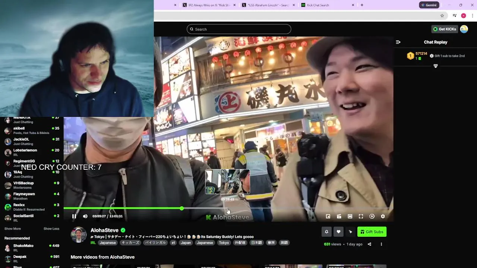Viewport: 477px width, 268px height.
Task: Click Show More in the sidebar
Action: point(13,229)
